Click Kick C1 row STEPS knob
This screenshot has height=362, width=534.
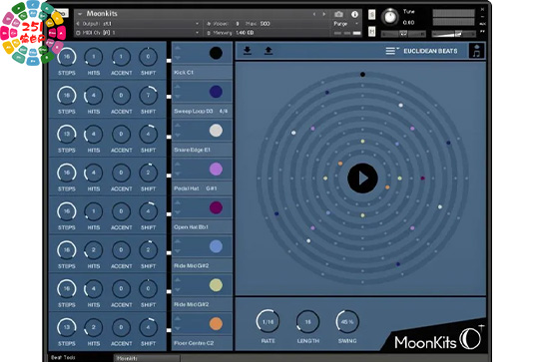67,57
